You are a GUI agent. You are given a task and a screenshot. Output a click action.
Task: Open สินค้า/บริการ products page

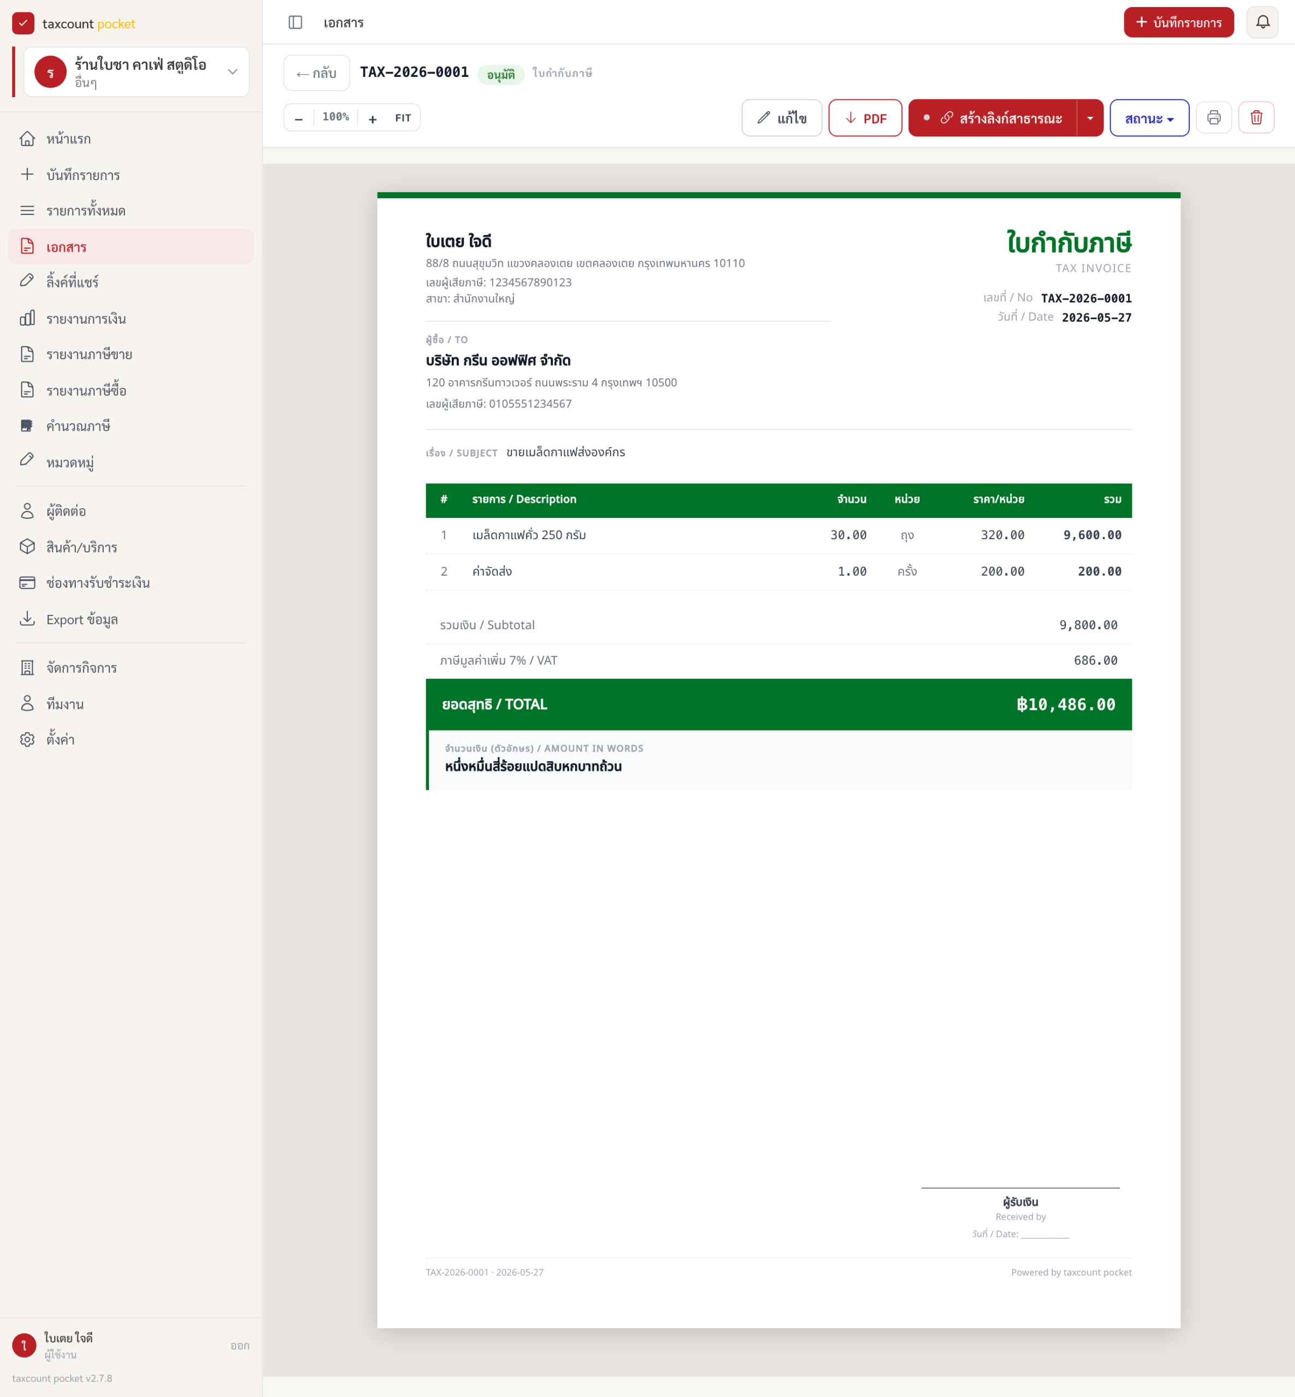point(130,547)
